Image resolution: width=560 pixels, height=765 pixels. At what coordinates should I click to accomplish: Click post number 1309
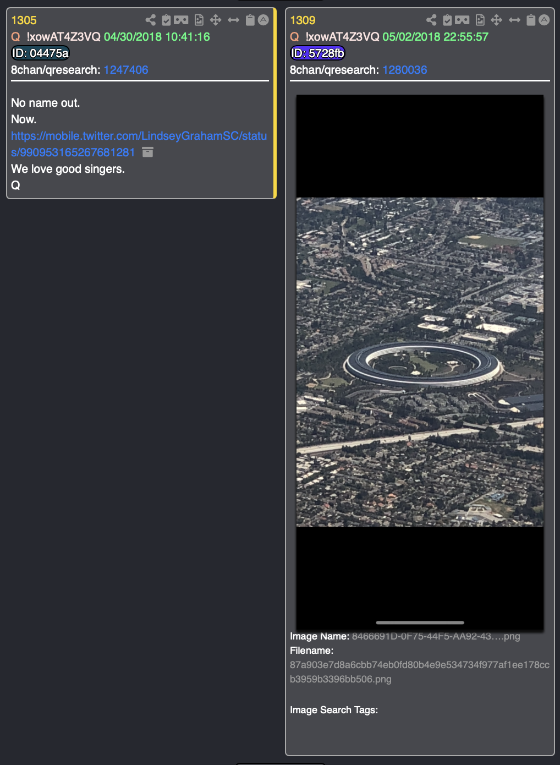pos(303,20)
